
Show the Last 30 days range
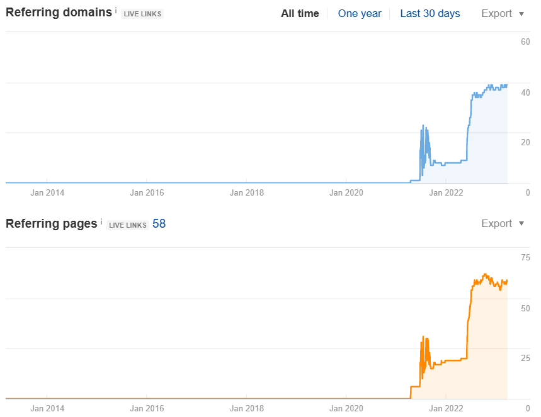click(430, 13)
